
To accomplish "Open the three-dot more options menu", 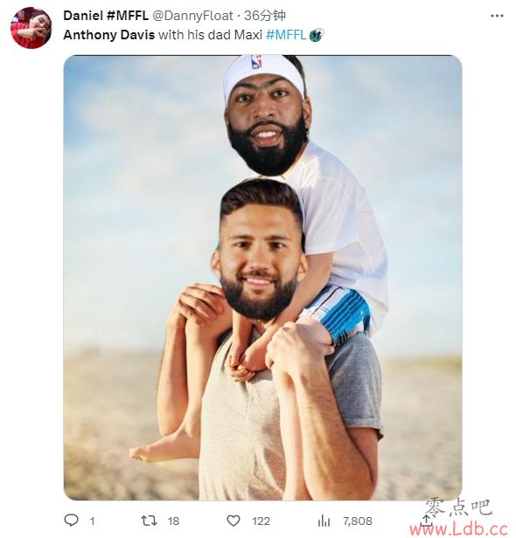I will click(x=497, y=16).
